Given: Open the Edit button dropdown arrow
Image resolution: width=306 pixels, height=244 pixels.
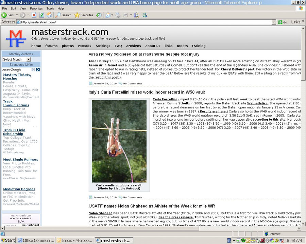Looking at the screenshot, I should [x=131, y=15].
